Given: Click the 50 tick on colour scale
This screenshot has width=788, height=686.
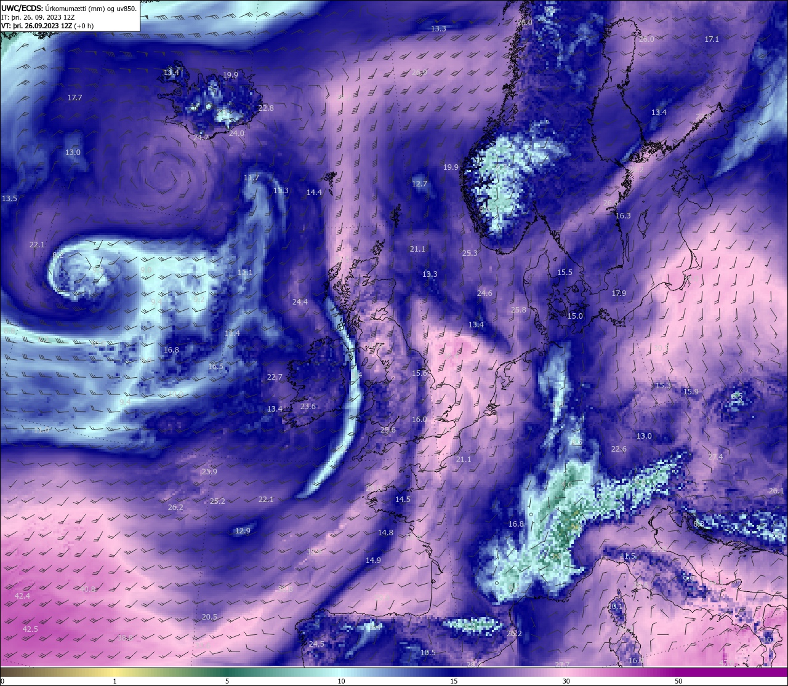Looking at the screenshot, I should (678, 681).
